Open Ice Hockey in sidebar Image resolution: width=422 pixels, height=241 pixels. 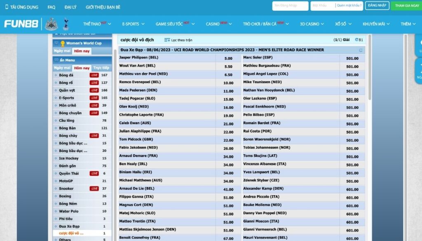tap(69, 158)
